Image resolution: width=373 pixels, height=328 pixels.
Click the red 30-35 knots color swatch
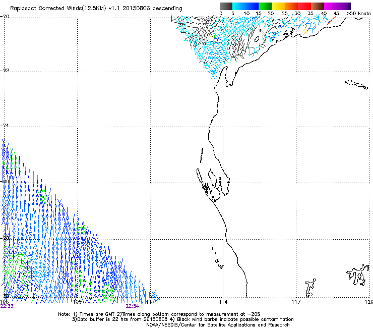pos(304,6)
